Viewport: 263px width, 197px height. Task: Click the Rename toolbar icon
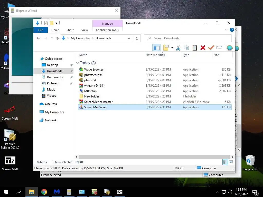pyautogui.click(x=219, y=48)
